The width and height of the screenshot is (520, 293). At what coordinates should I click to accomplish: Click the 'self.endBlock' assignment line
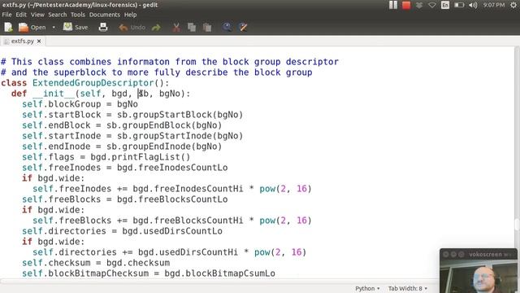coord(122,125)
